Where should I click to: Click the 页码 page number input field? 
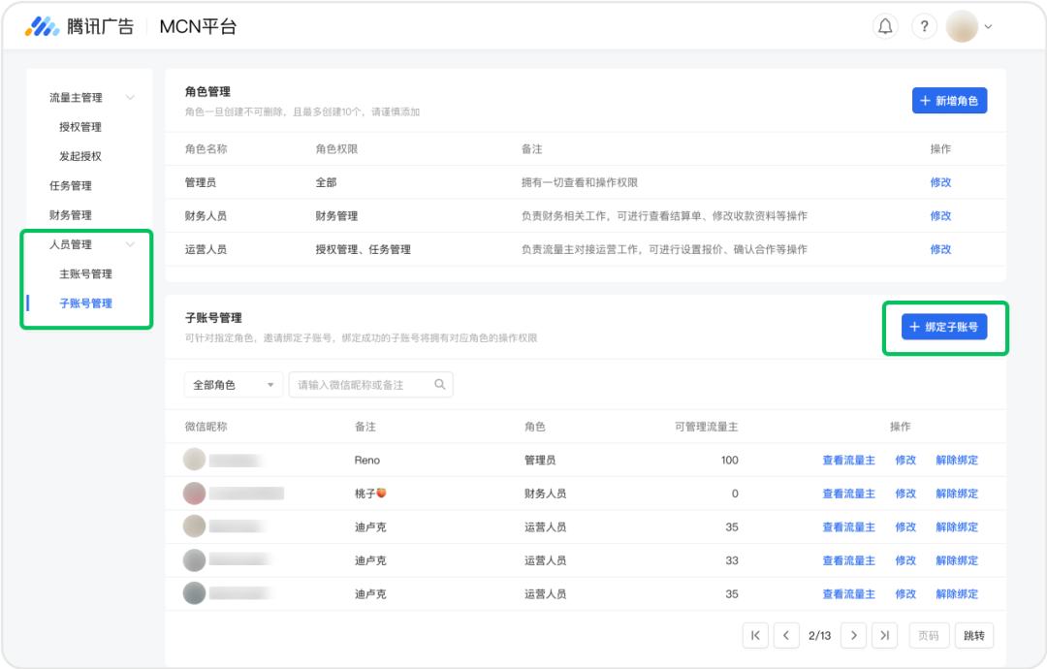click(929, 635)
